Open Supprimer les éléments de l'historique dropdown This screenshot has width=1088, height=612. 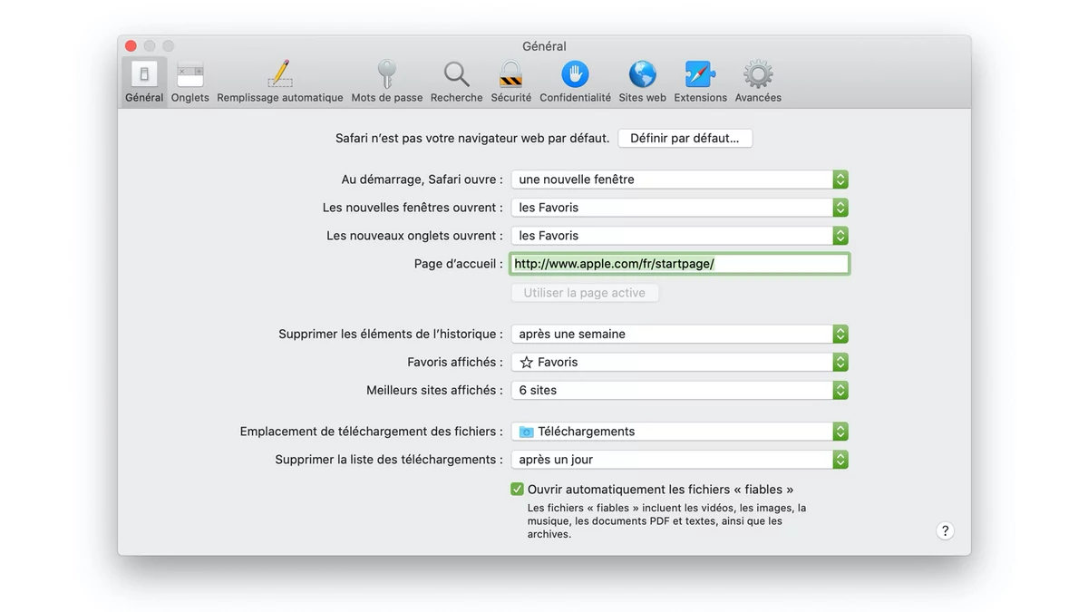pyautogui.click(x=680, y=334)
